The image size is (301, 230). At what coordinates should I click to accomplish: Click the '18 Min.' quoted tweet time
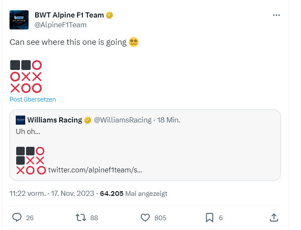169,120
